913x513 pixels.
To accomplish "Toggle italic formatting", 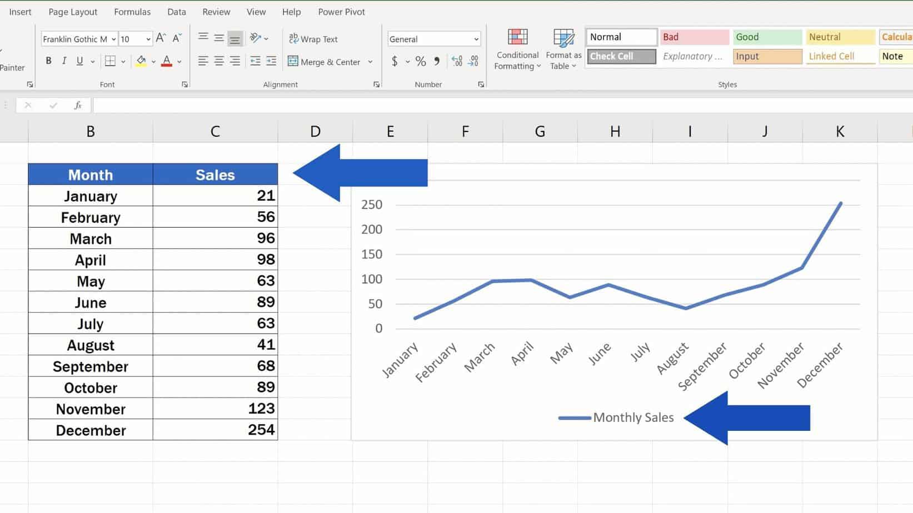I will click(x=64, y=61).
